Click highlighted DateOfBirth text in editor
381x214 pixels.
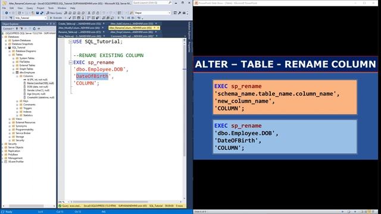click(x=92, y=76)
